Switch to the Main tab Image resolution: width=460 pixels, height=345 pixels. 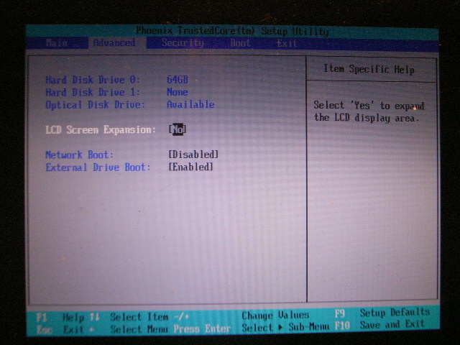click(x=57, y=43)
